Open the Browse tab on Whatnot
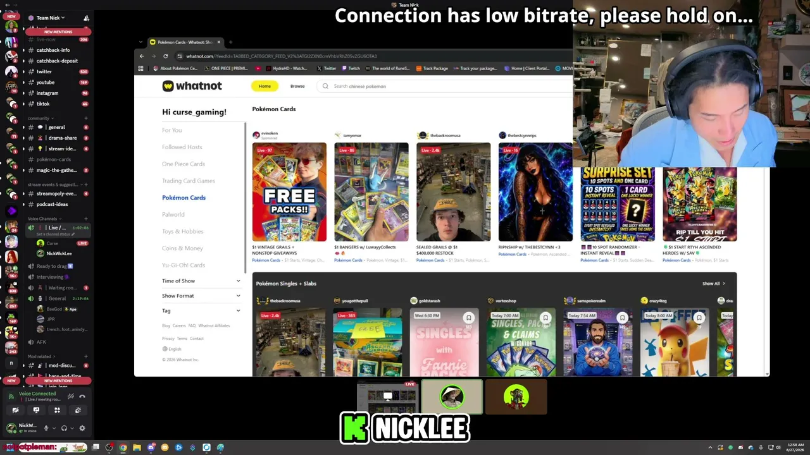 coord(297,86)
